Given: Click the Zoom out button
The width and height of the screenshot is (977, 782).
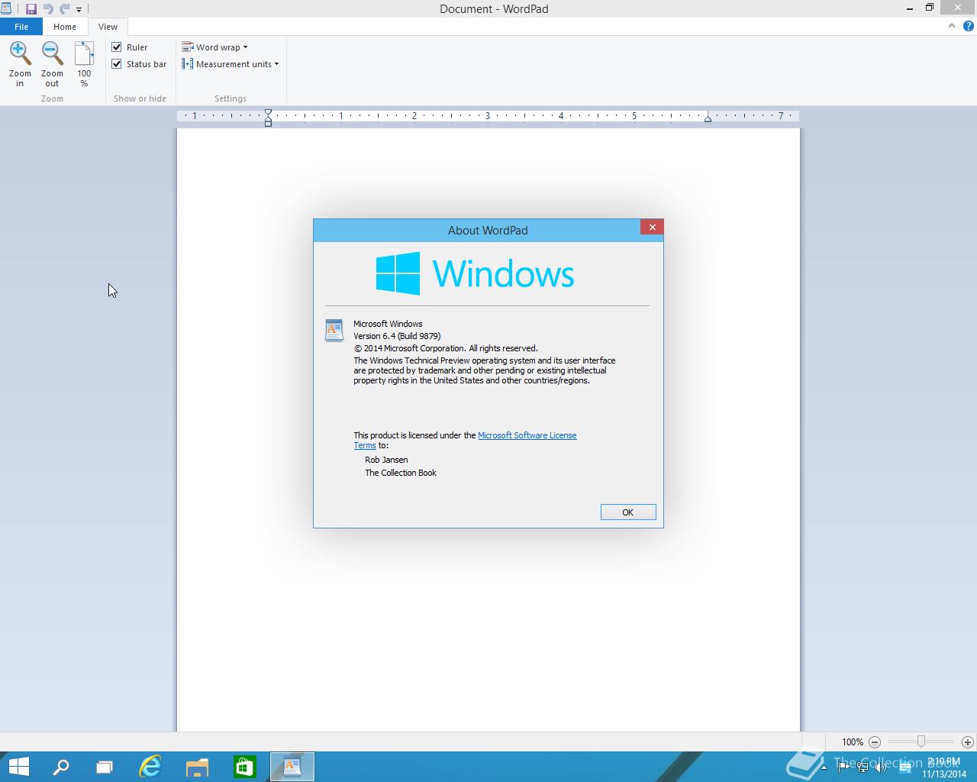Looking at the screenshot, I should pyautogui.click(x=52, y=64).
